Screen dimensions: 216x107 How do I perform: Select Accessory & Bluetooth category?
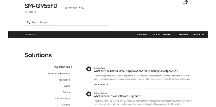pyautogui.click(x=59, y=73)
